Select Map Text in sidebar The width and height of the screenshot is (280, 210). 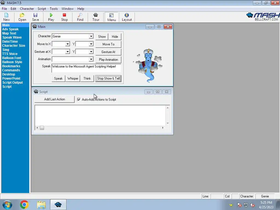[x=9, y=33]
